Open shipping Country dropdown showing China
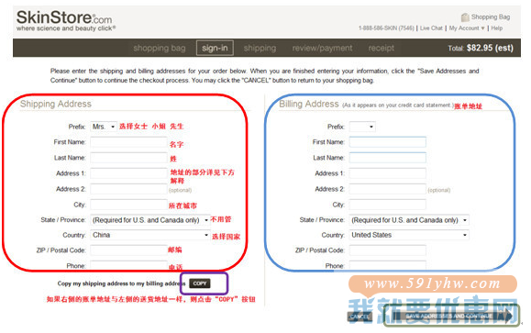 coord(150,235)
